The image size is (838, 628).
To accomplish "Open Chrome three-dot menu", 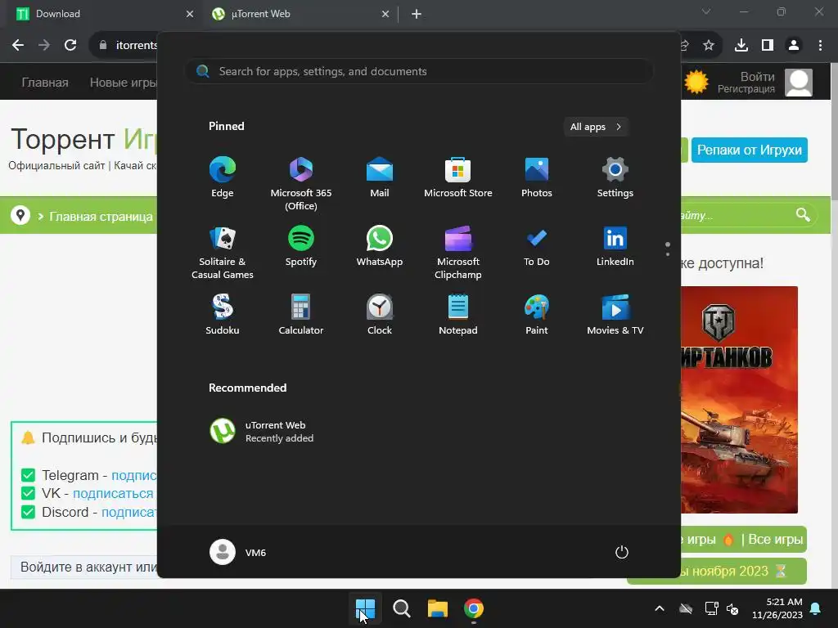I will [x=820, y=45].
